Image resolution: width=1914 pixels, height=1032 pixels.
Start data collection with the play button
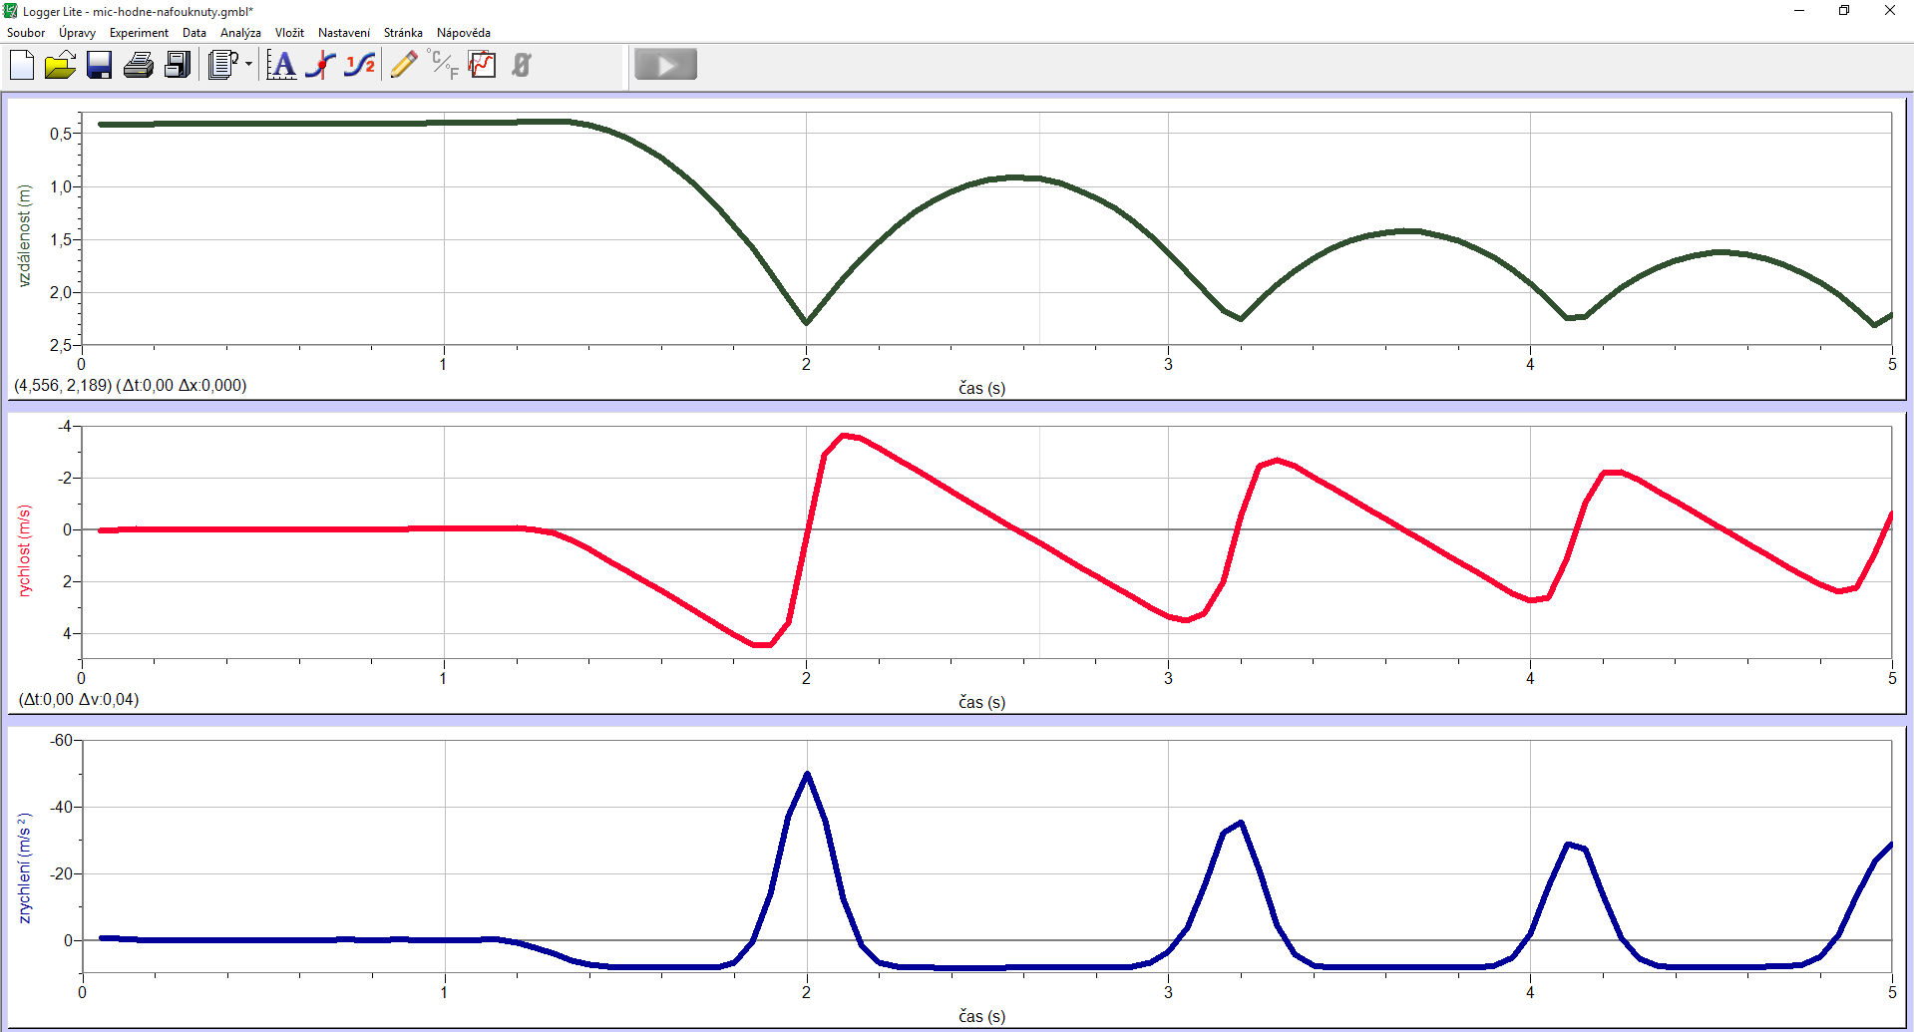coord(665,66)
